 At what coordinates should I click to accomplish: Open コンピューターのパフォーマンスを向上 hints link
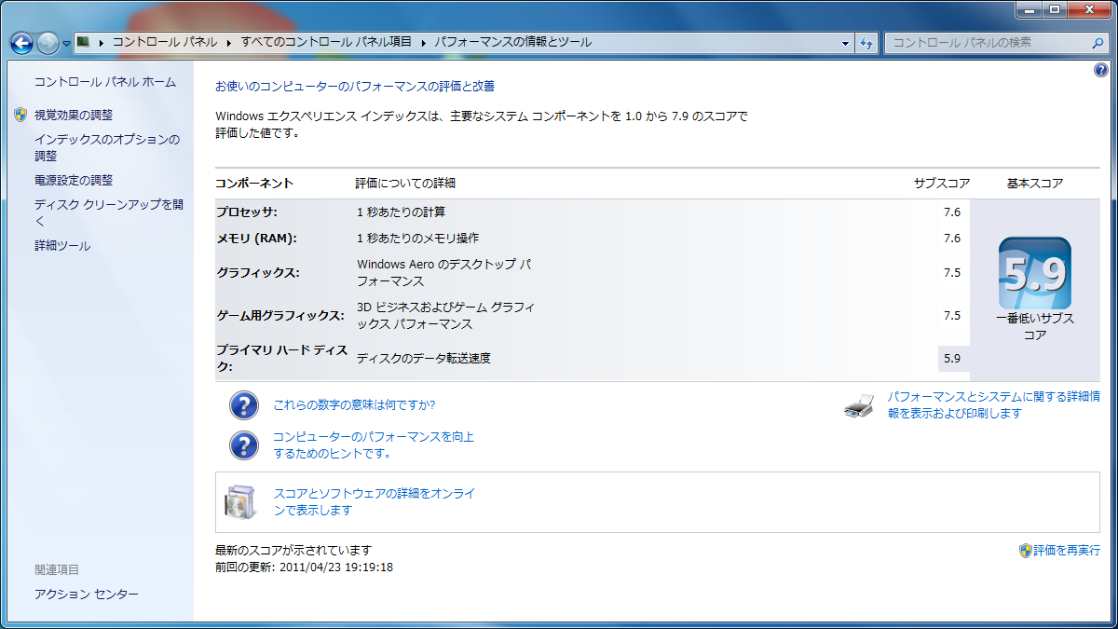[374, 444]
